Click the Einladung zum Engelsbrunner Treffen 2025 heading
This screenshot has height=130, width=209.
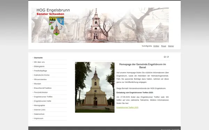pyautogui.click(x=135, y=93)
